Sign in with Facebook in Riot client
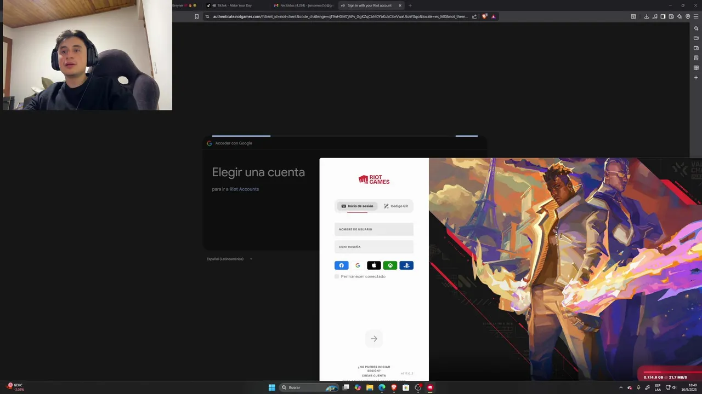Screen dimensions: 702x394 (341, 265)
